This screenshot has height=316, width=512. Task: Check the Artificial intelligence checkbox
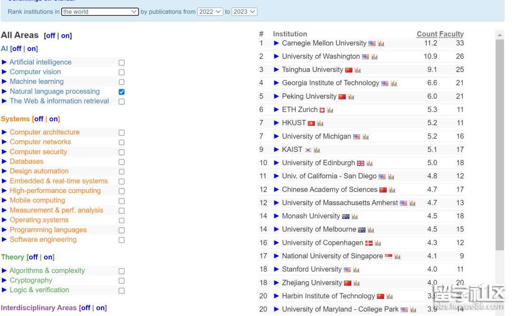point(121,62)
